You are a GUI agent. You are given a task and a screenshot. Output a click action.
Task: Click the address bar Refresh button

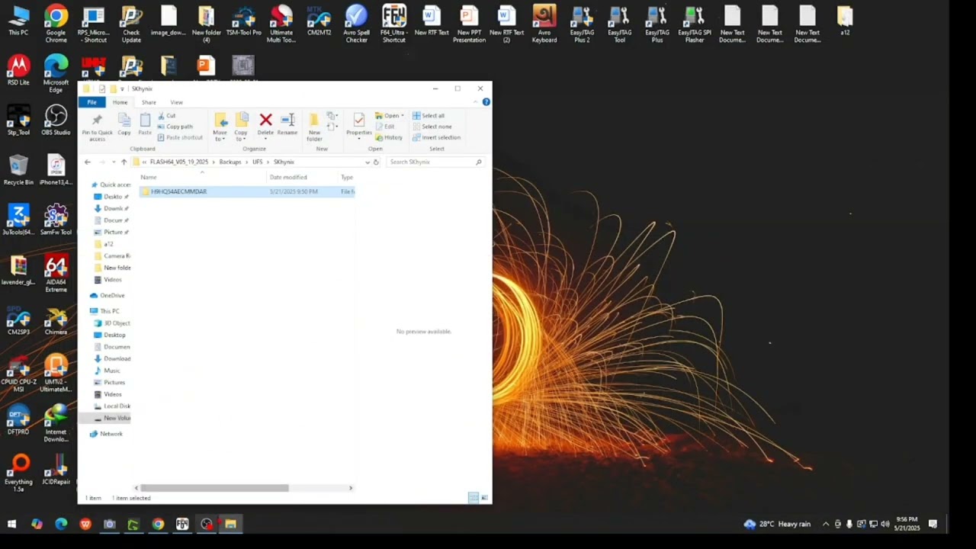(376, 162)
